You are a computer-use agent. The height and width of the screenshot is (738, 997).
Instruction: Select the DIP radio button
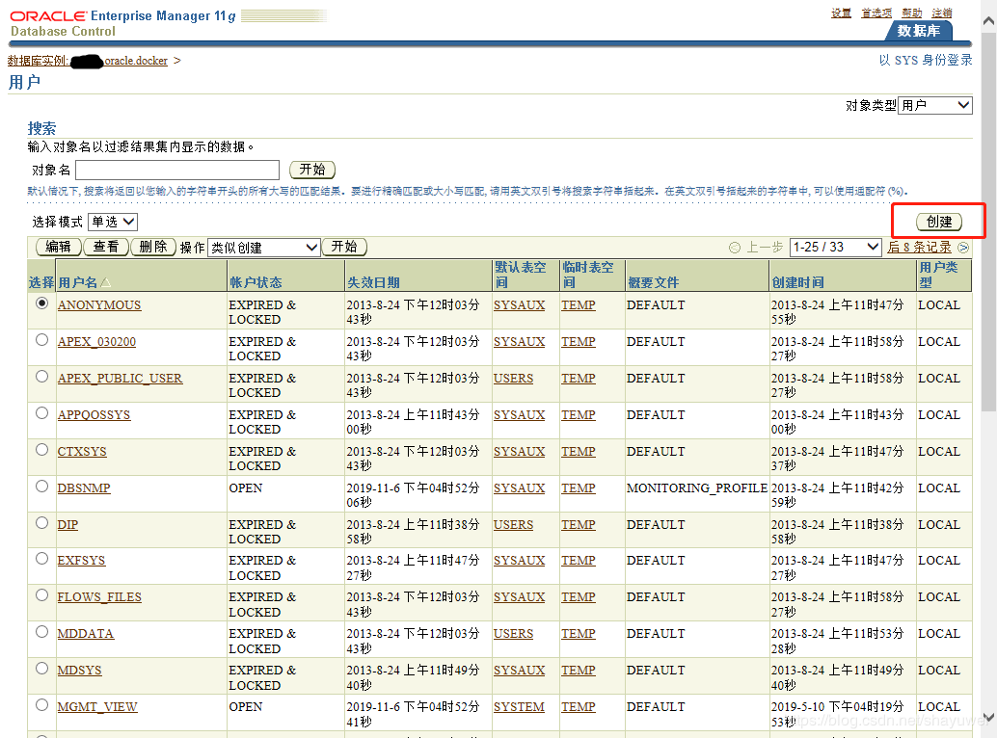42,523
